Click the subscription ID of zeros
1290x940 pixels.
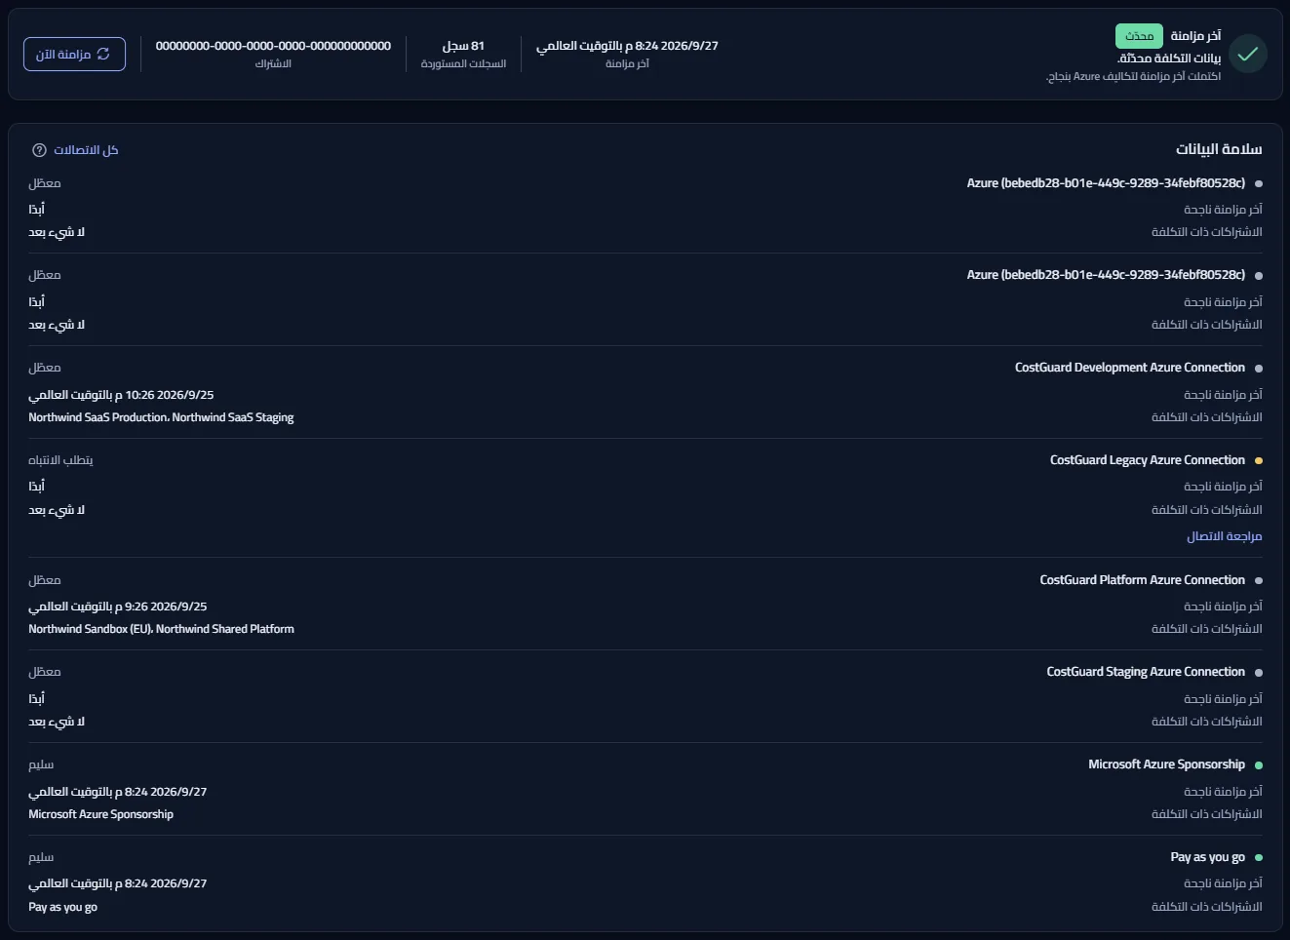[x=273, y=46]
